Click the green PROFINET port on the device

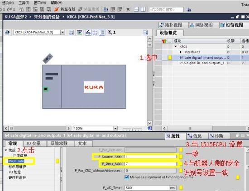tap(46, 89)
